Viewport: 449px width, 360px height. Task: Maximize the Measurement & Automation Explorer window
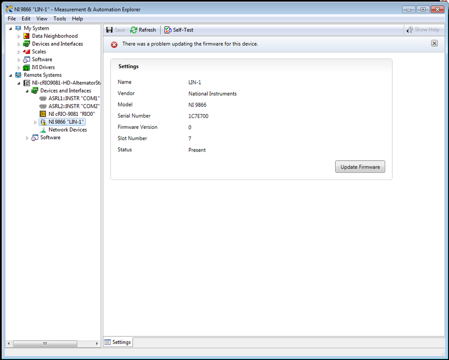pyautogui.click(x=423, y=9)
